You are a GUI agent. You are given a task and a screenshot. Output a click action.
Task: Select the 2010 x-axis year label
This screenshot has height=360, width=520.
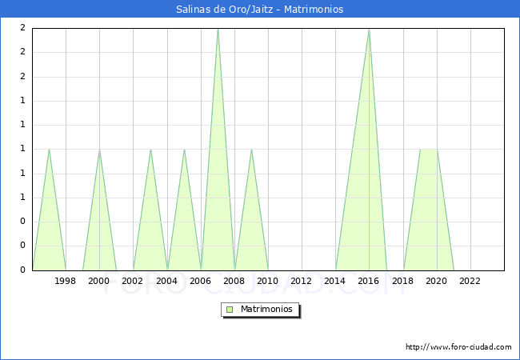click(267, 281)
